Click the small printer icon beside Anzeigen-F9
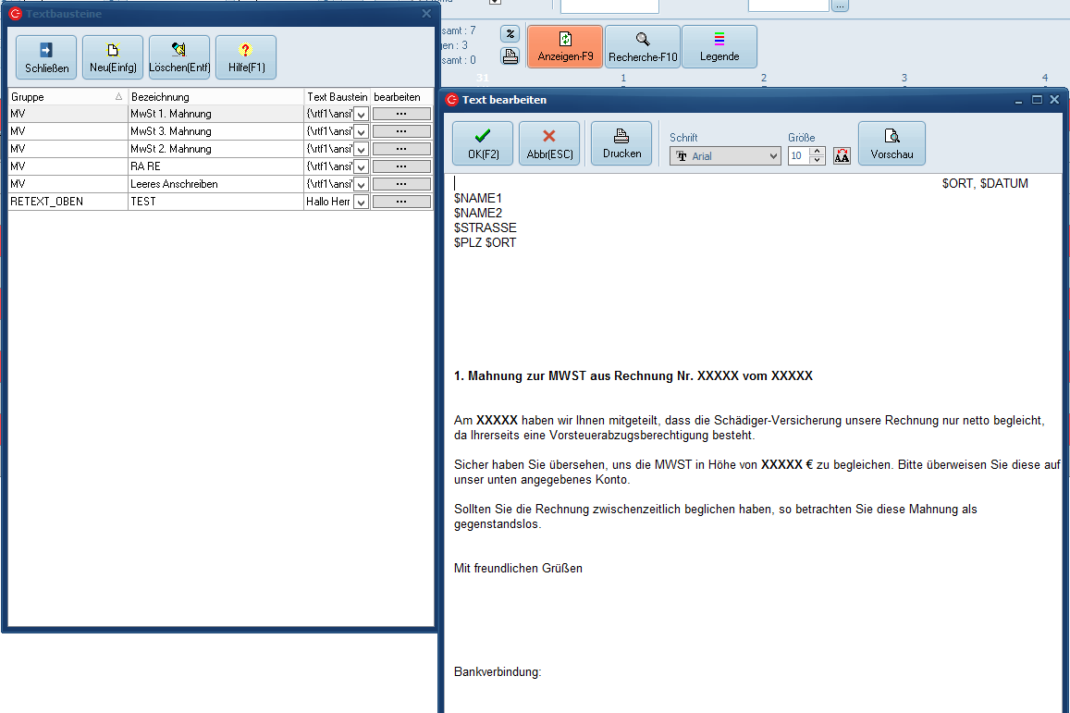 click(510, 56)
